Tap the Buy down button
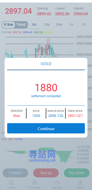The height and width of the screenshot is (190, 92). click(77, 173)
